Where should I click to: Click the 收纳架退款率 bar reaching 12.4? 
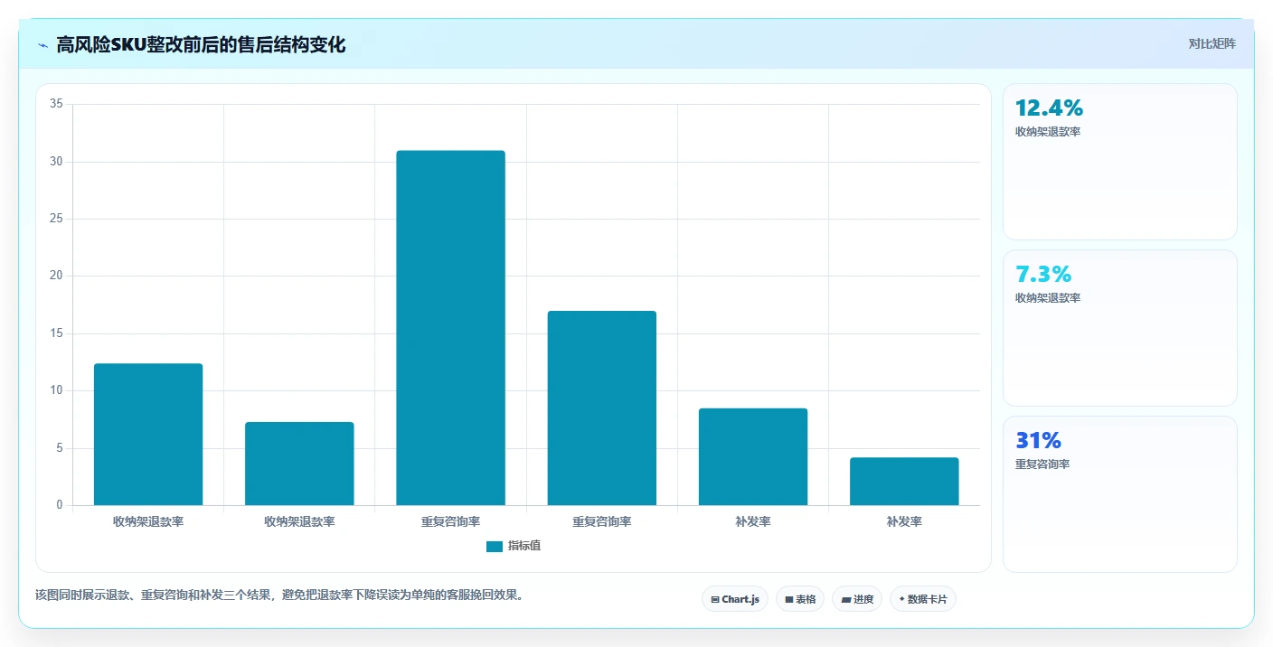click(x=148, y=435)
